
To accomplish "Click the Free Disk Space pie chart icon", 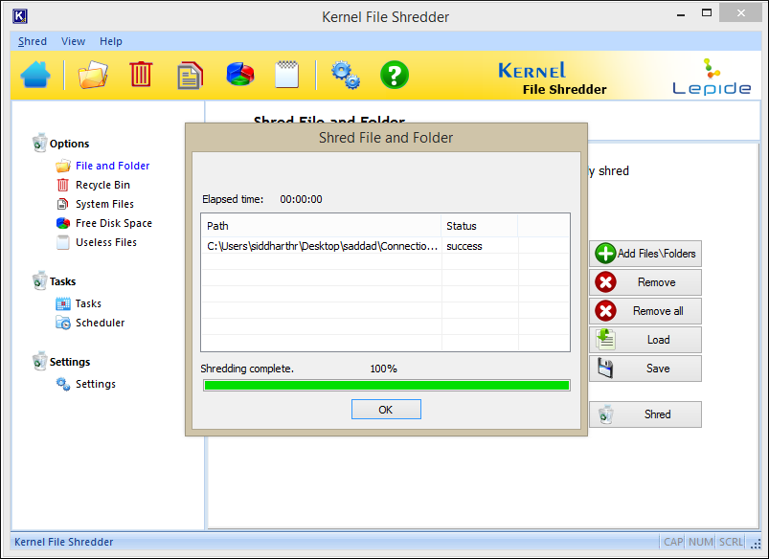I will [x=239, y=75].
